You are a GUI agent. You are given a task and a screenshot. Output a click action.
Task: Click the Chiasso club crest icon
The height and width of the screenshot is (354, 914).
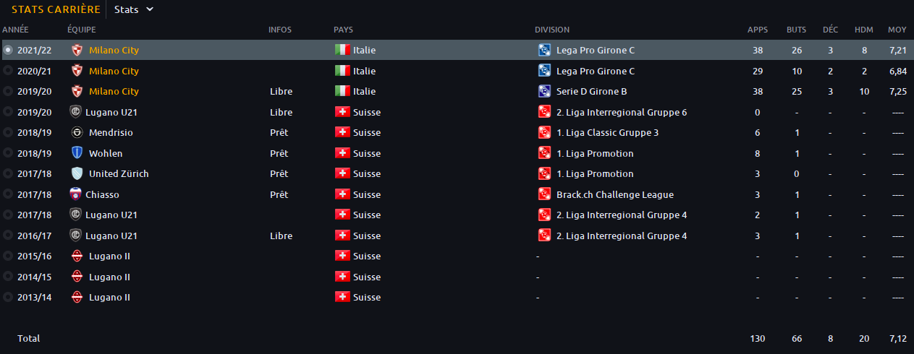point(75,194)
